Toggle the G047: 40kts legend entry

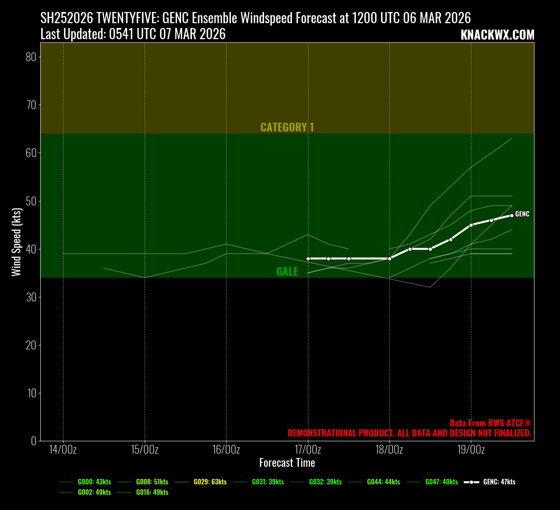[x=441, y=482]
